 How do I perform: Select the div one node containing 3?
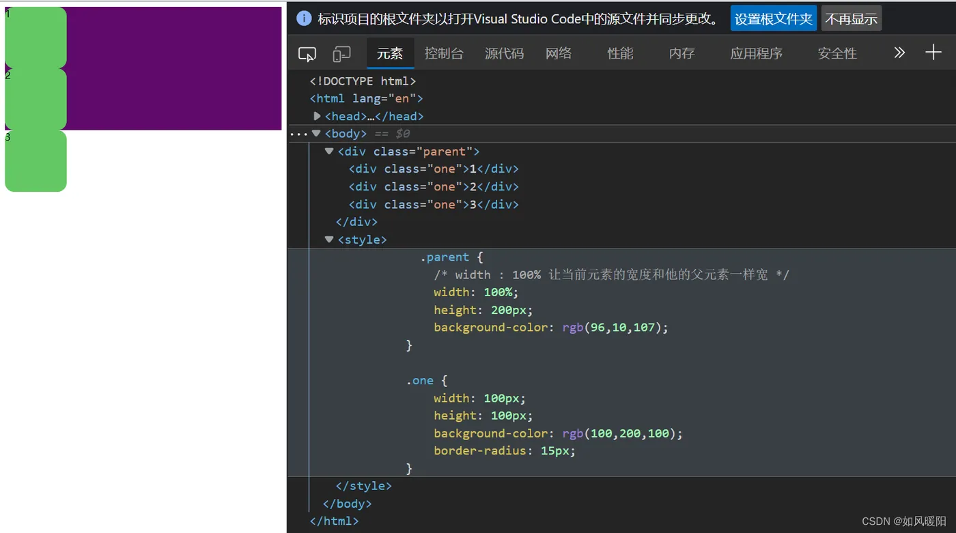tap(434, 204)
